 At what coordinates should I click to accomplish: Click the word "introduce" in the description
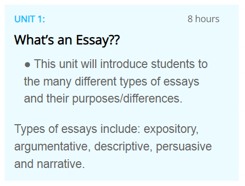tap(124, 64)
